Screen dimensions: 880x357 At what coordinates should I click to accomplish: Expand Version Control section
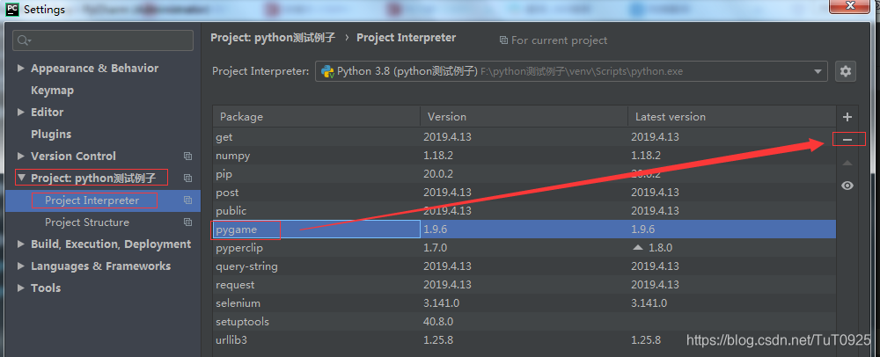tap(21, 157)
